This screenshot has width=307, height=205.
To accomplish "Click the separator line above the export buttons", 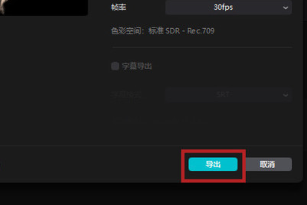I will [151, 146].
